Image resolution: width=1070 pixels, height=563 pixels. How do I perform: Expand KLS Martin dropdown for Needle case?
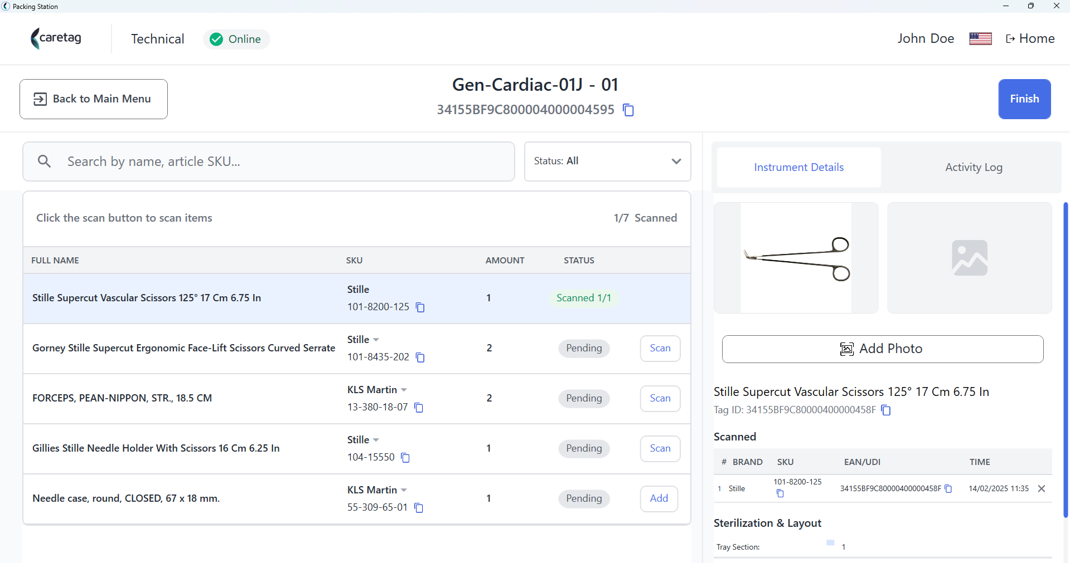[x=404, y=490]
